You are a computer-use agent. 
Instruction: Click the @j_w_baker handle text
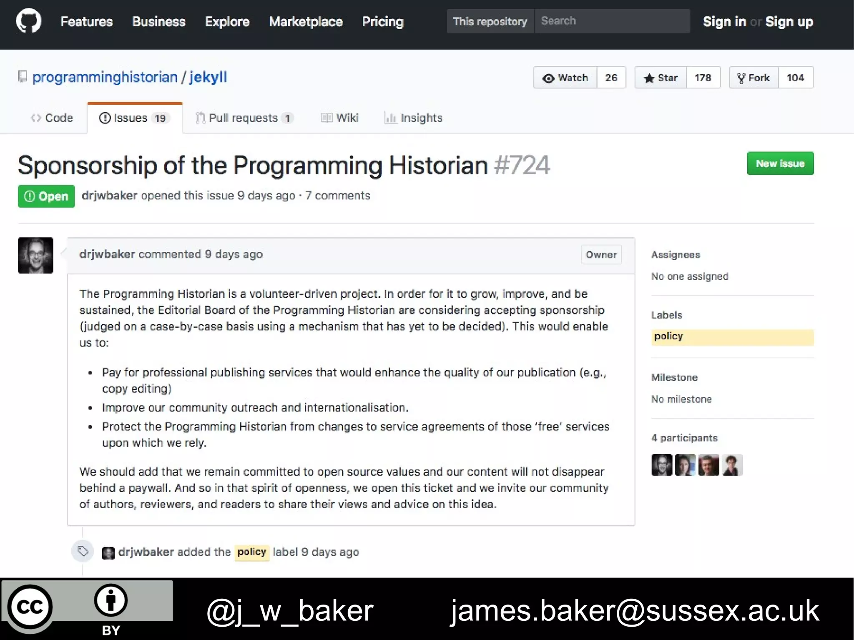point(290,611)
